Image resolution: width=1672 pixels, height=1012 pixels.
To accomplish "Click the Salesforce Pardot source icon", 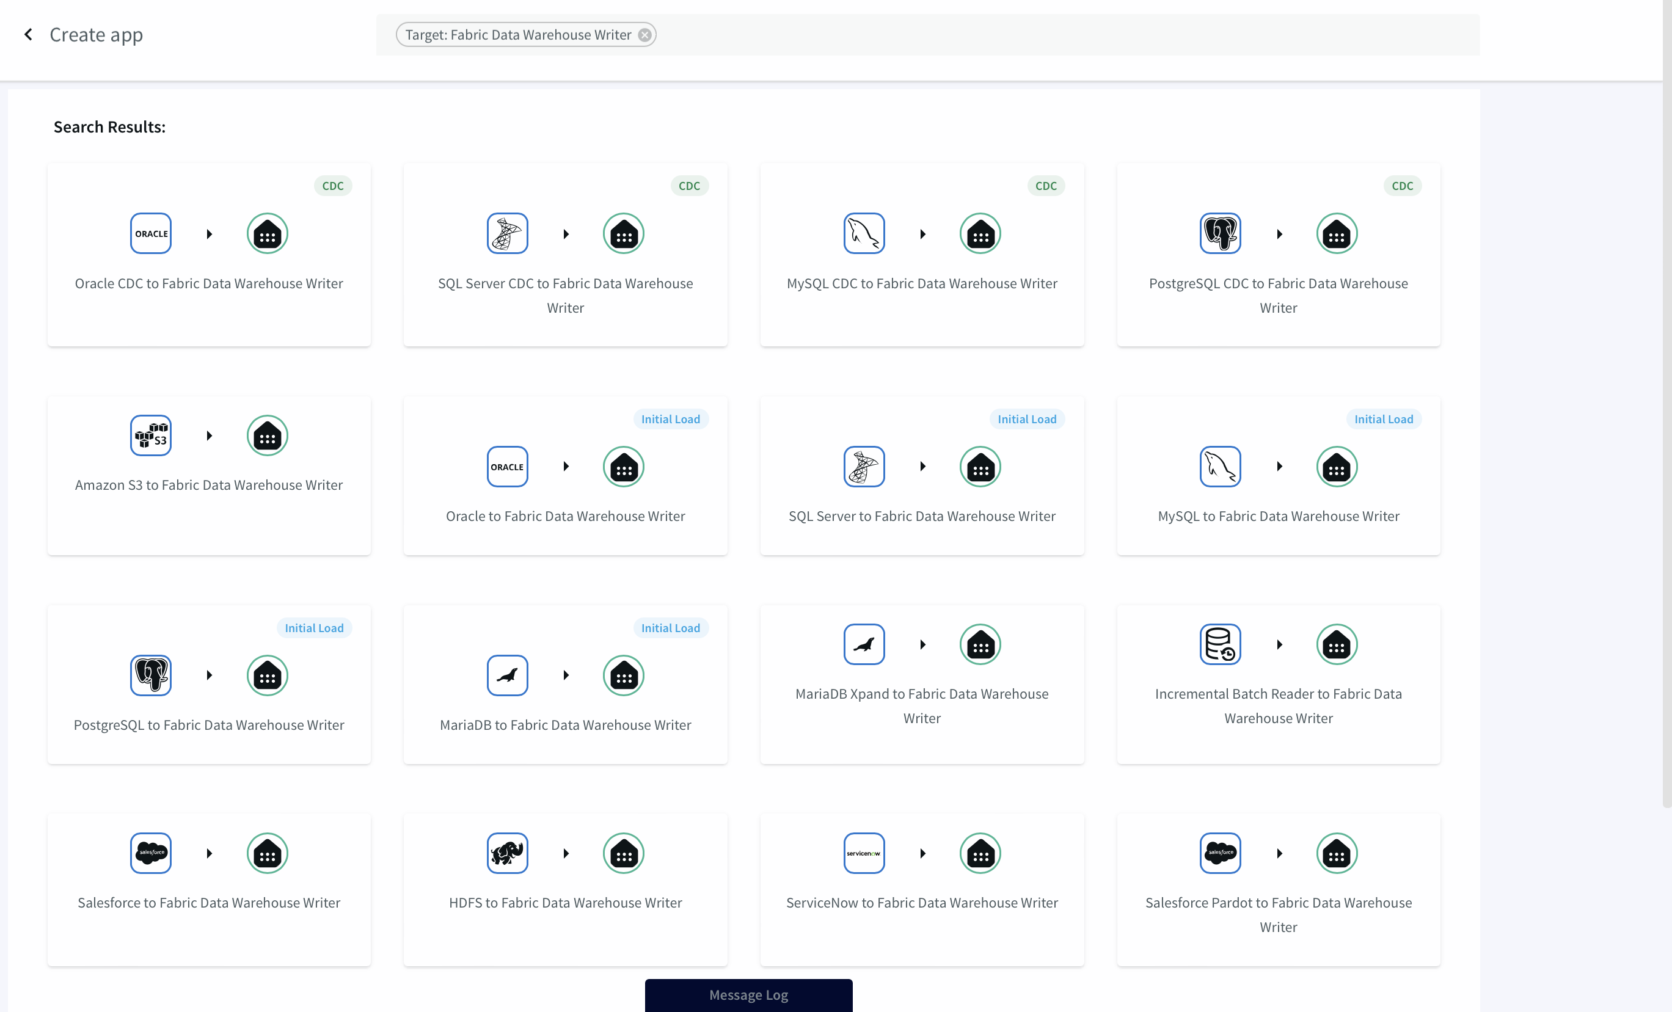I will click(x=1220, y=853).
